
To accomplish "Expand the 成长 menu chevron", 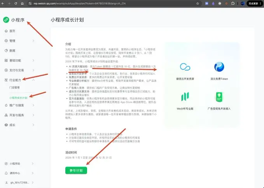I will click(x=33, y=125).
